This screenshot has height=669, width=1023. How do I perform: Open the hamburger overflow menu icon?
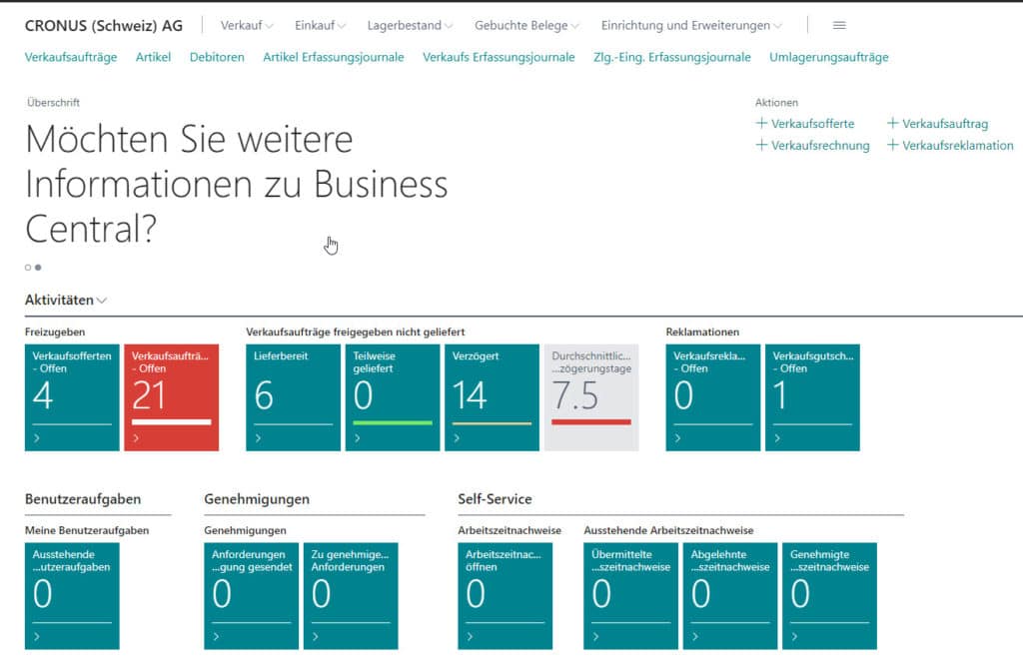[x=839, y=25]
